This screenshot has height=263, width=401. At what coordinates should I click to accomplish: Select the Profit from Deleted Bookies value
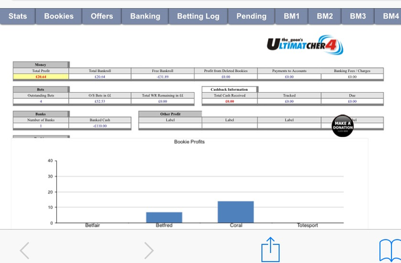pos(226,77)
